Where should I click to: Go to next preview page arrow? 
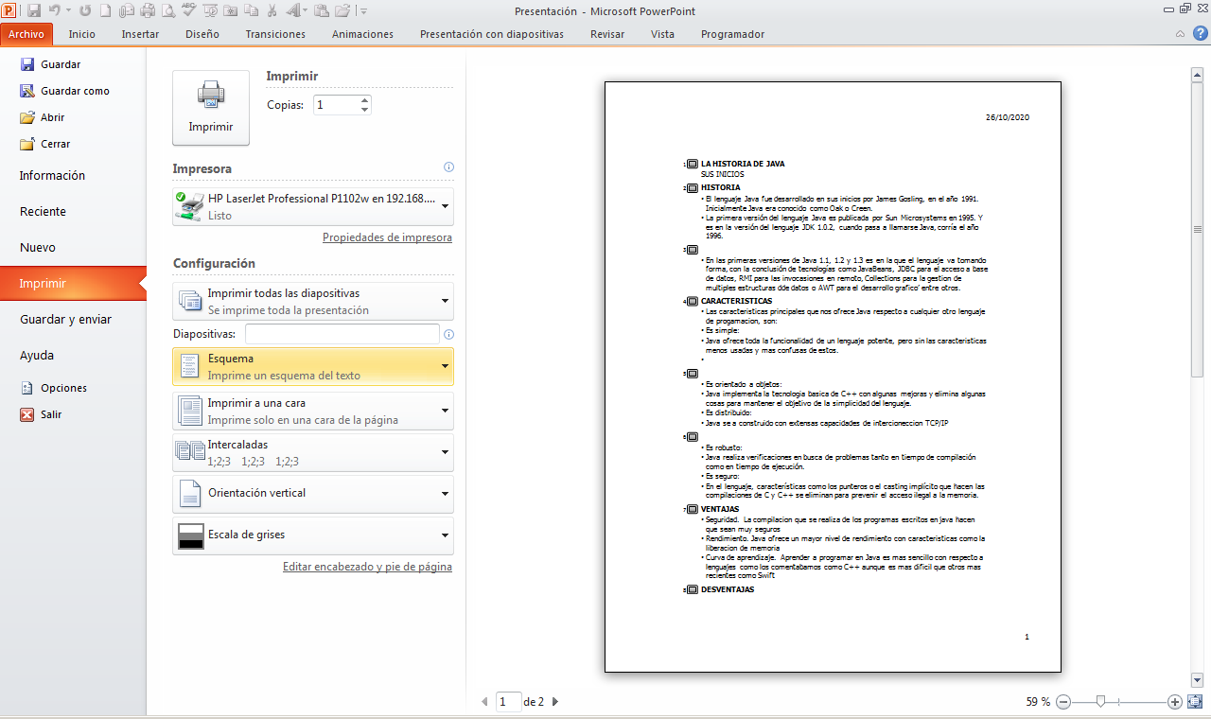tap(555, 702)
